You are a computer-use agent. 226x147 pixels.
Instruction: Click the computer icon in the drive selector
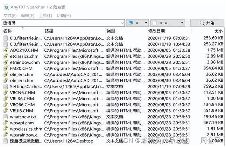131,23
